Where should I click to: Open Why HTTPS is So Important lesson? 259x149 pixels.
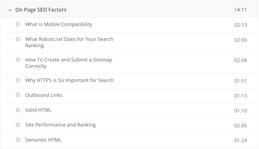(69, 80)
